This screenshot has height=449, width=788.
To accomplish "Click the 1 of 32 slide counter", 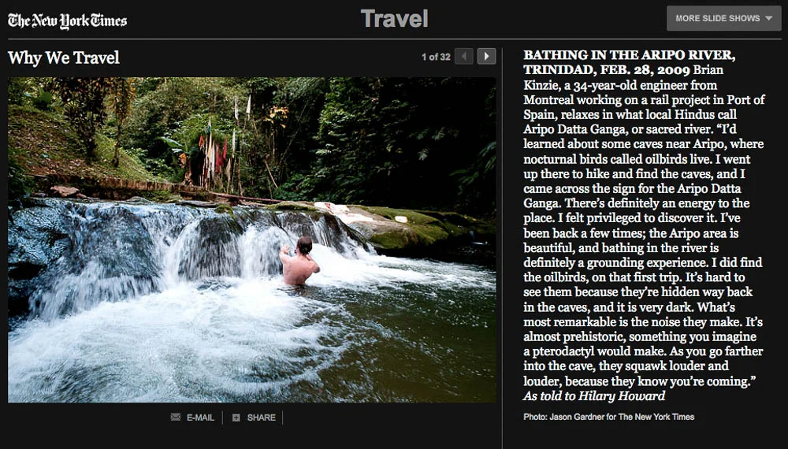I will 436,57.
